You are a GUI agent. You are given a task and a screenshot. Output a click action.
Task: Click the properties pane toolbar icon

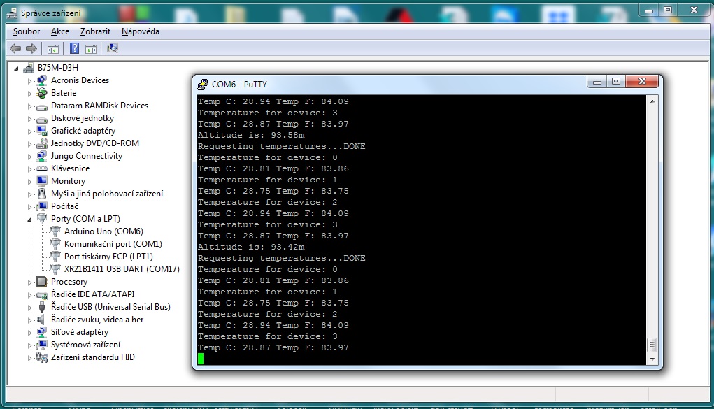click(x=91, y=49)
